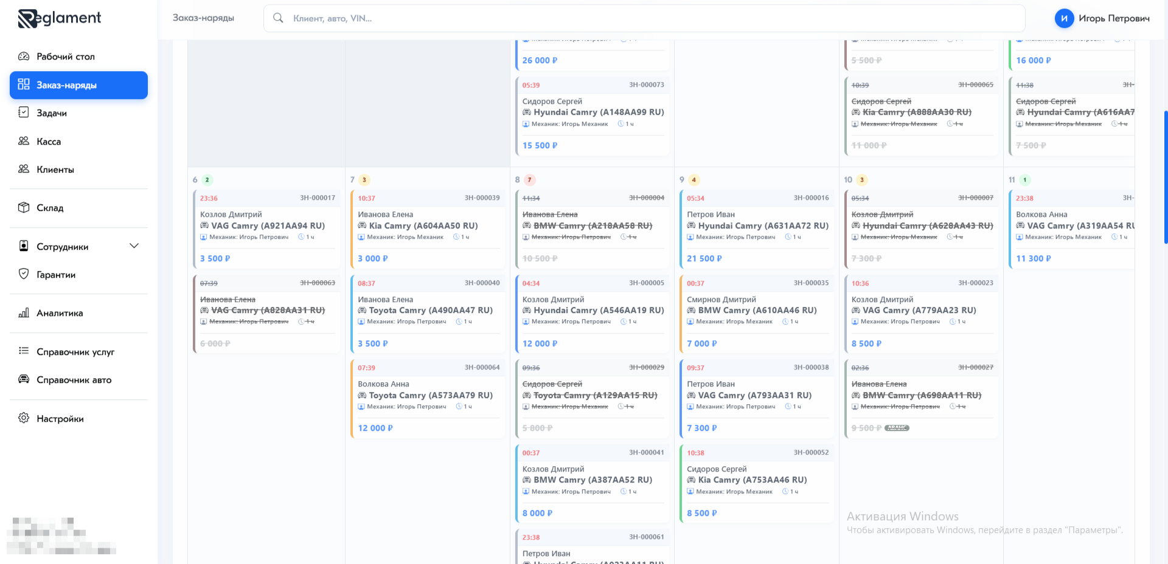Click cancelled order ЗН-000029 card
Image resolution: width=1168 pixels, height=564 pixels.
pos(592,399)
